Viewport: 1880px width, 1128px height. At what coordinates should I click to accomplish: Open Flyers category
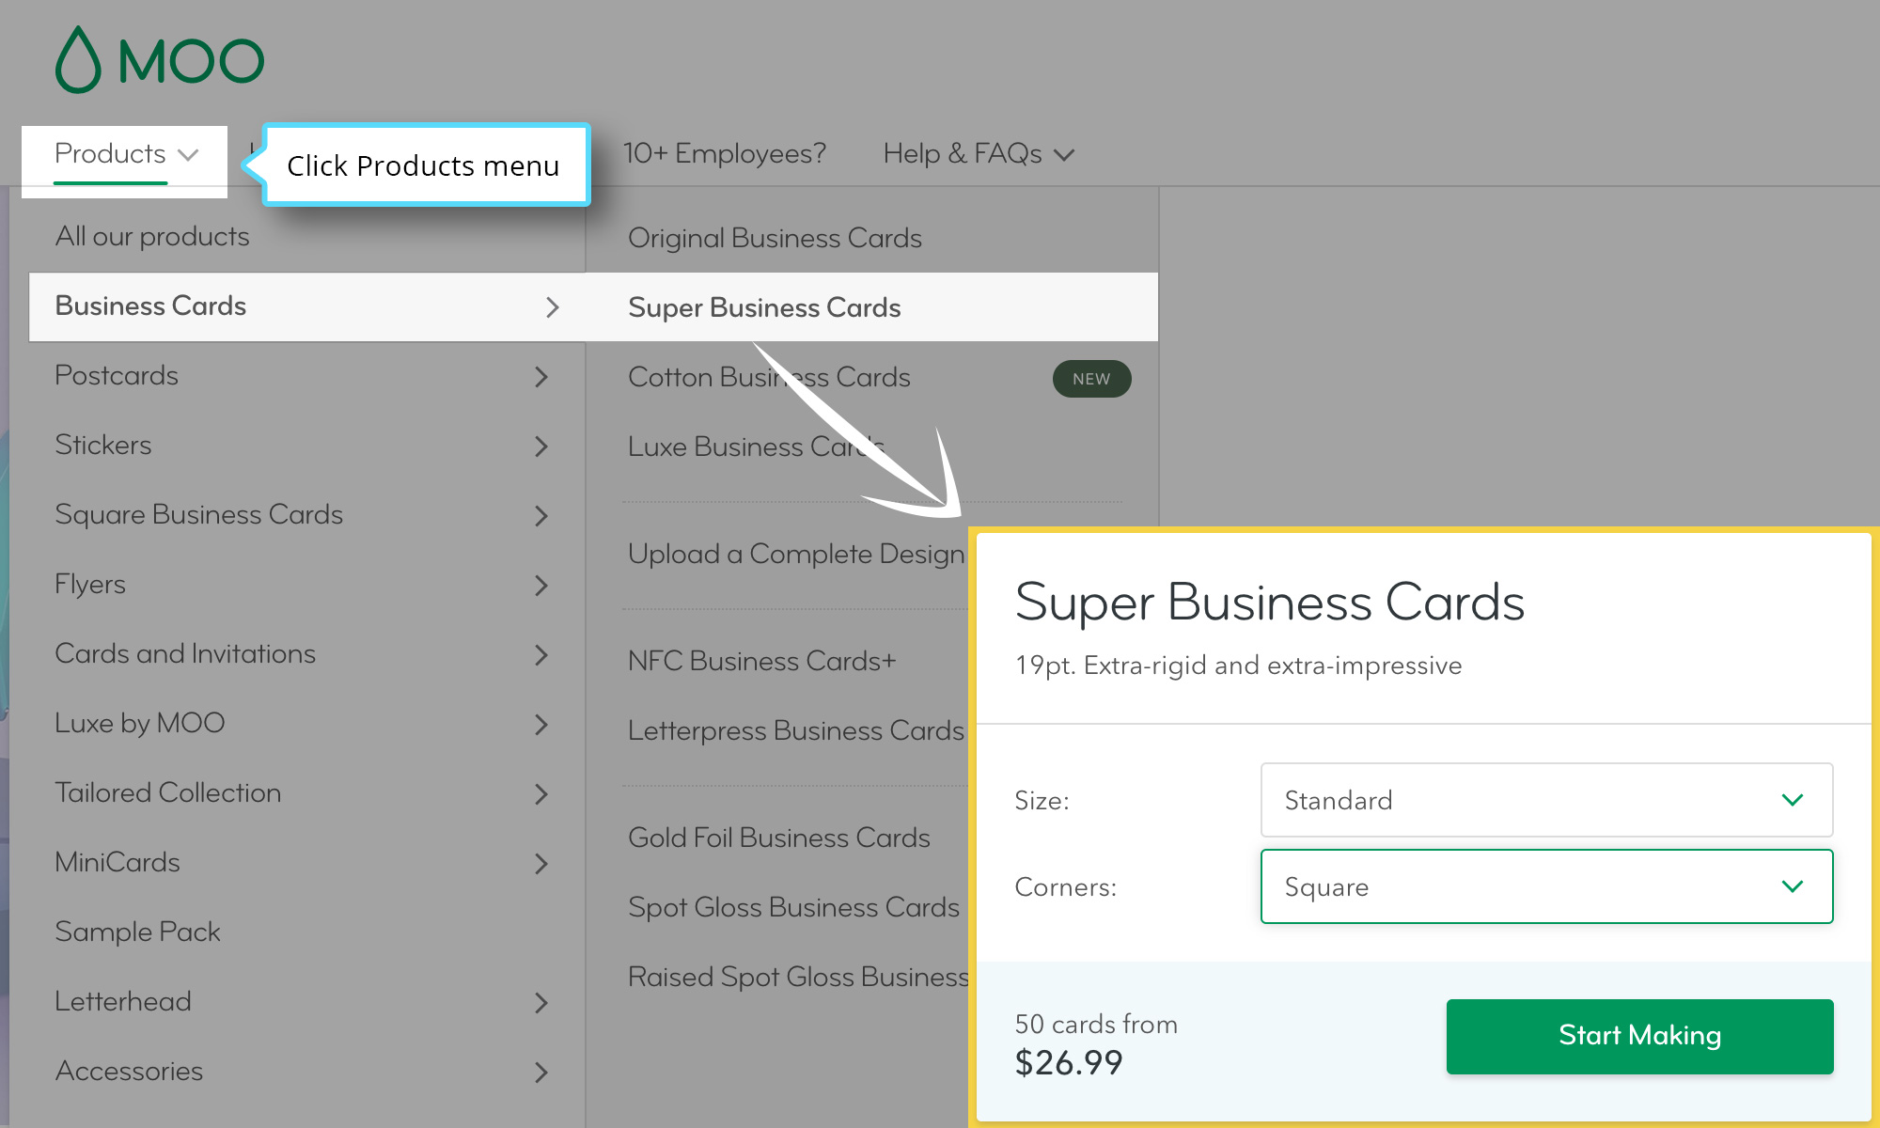click(90, 584)
